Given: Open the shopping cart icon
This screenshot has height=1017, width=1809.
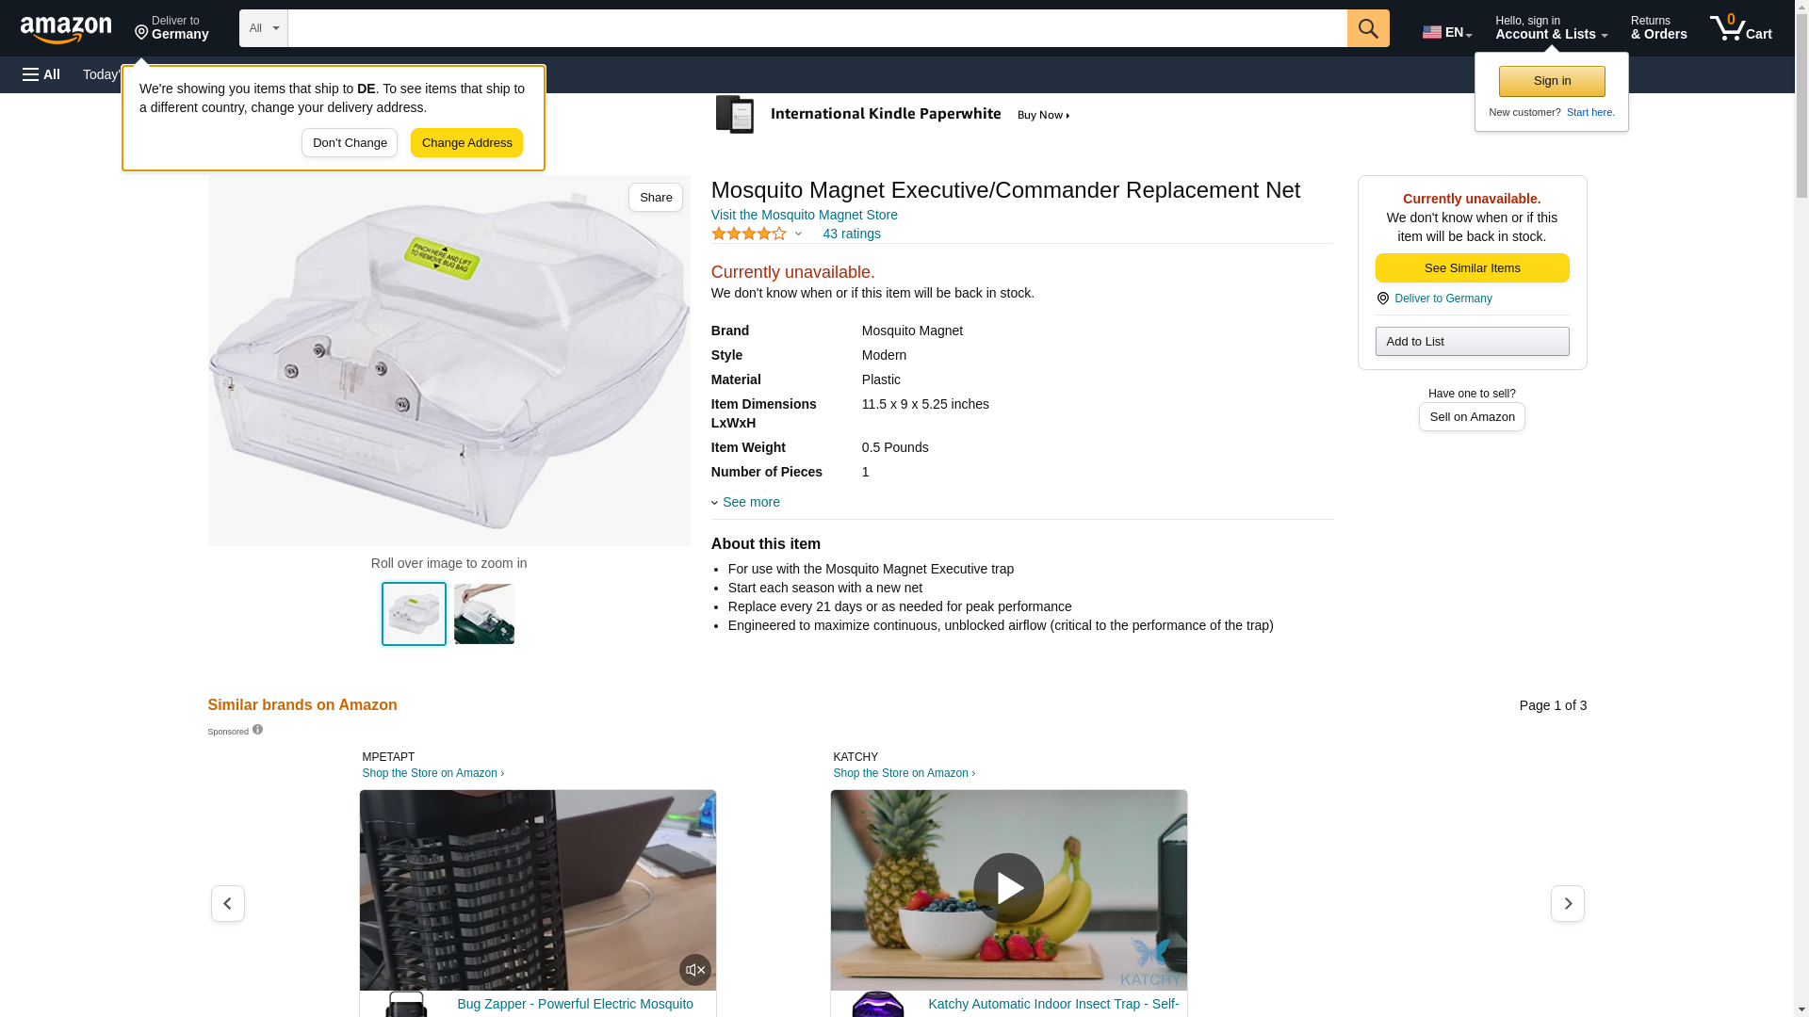Looking at the screenshot, I should click(1741, 28).
